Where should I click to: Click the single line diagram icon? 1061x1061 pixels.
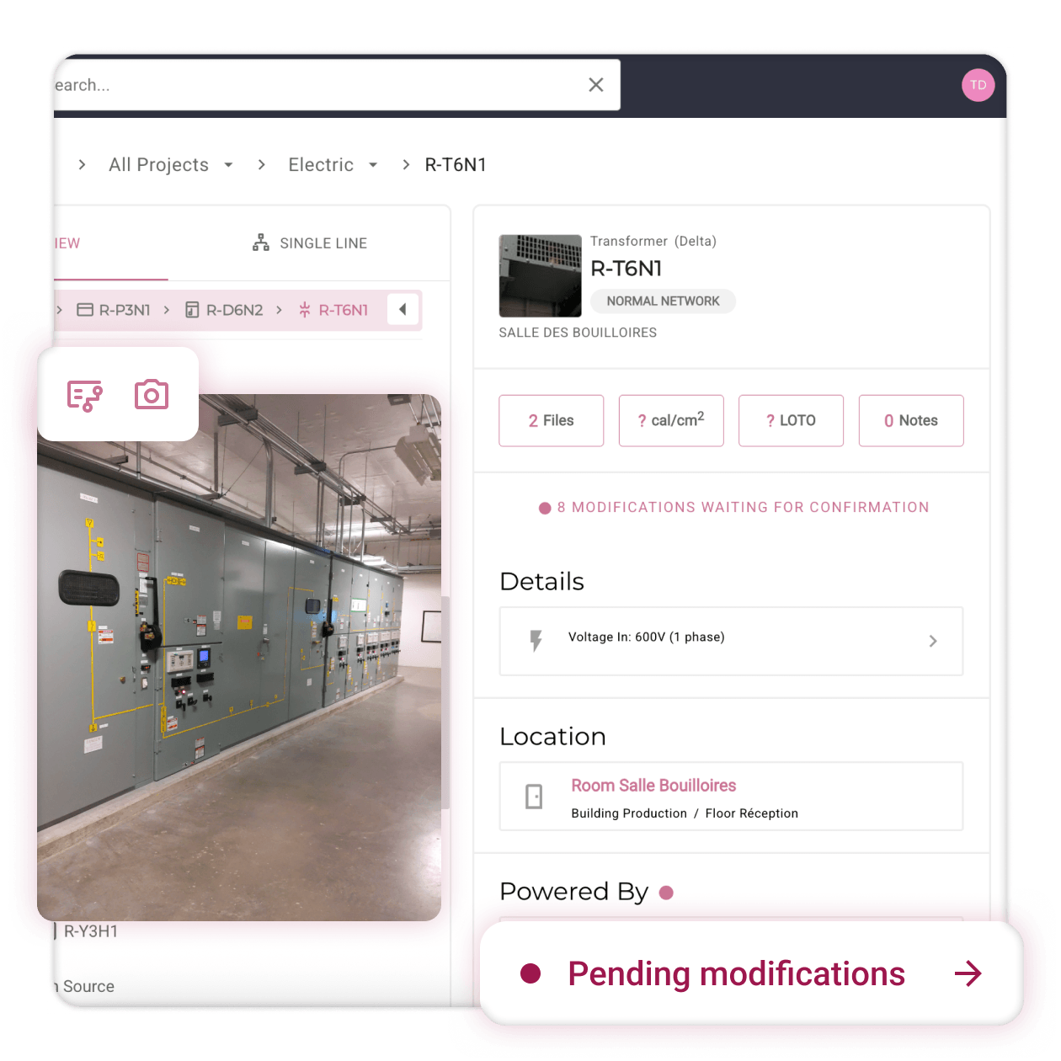[x=261, y=243]
